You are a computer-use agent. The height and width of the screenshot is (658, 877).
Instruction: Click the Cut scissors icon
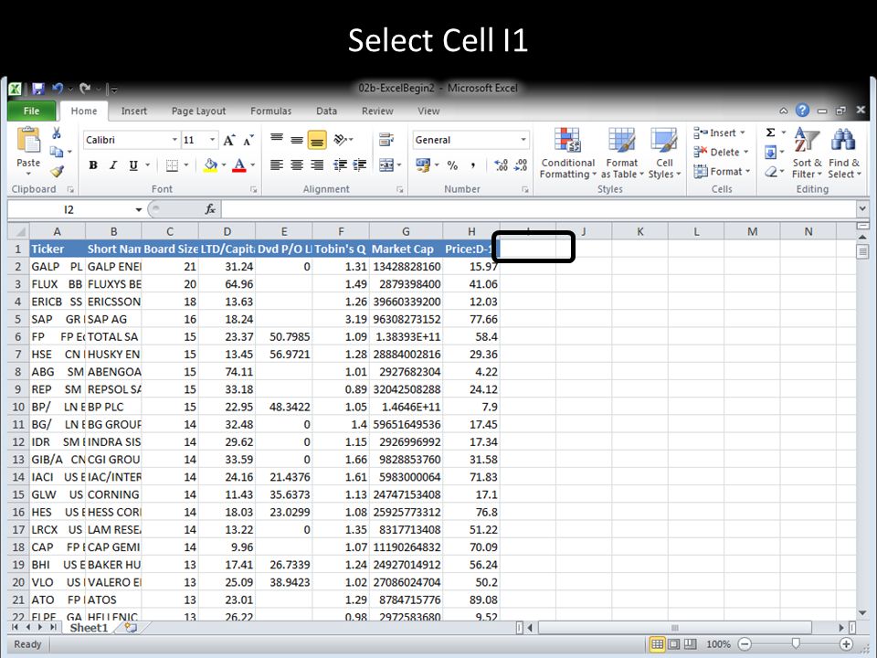coord(57,133)
